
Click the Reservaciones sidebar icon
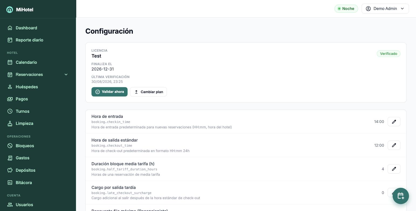tap(10, 75)
